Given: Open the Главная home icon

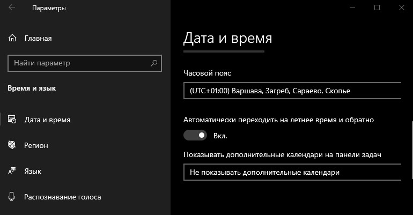Looking at the screenshot, I should (12, 38).
